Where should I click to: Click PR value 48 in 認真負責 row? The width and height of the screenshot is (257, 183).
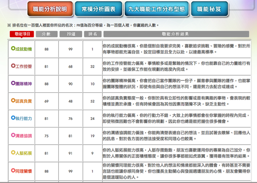(71, 101)
